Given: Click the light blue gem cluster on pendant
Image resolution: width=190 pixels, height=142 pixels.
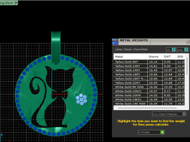Looking at the screenshot, I should pos(81,99).
